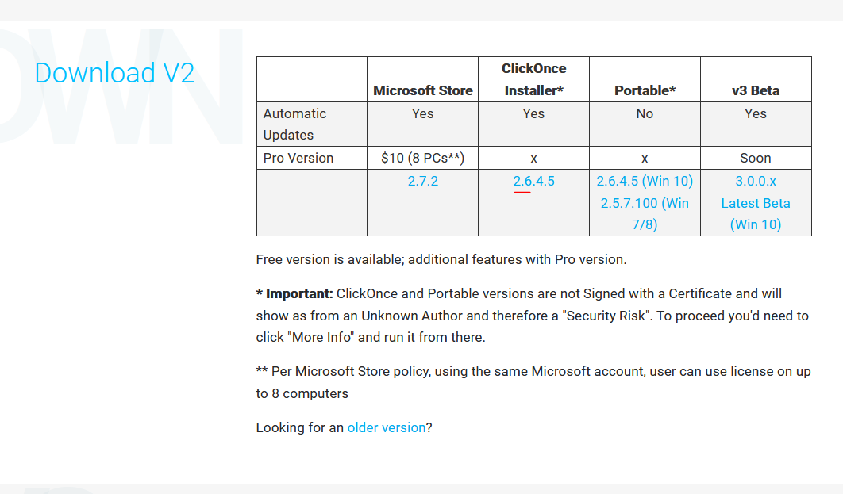Follow the "older version" link
This screenshot has height=494, width=843.
(387, 427)
